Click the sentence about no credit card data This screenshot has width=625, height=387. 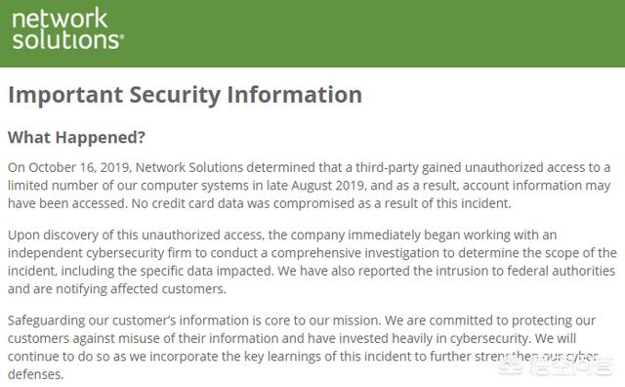[x=321, y=203]
